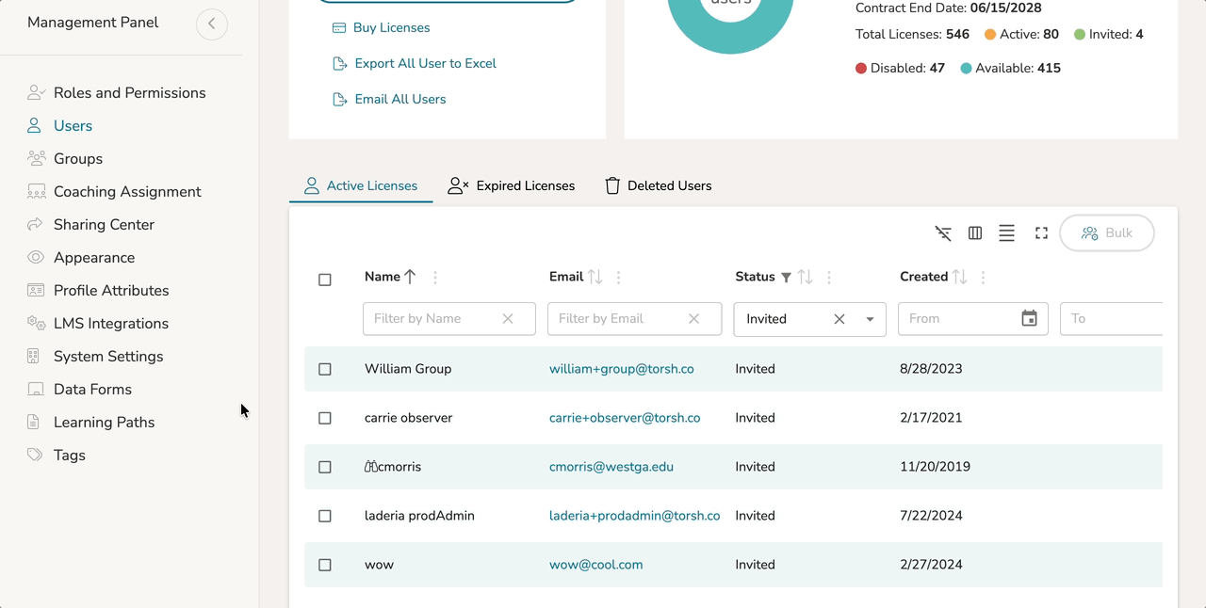Open the Status column options menu
Viewport: 1206px width, 608px height.
pos(829,278)
